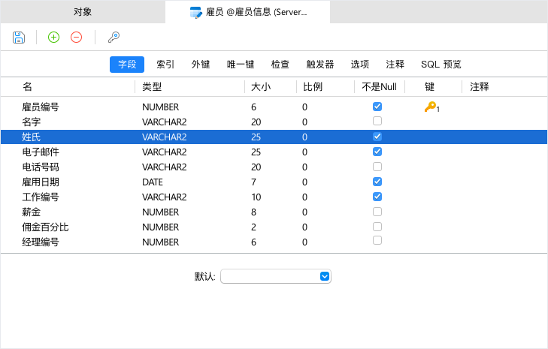
Task: Click the key icon in 雇员编号 row
Action: pyautogui.click(x=431, y=107)
